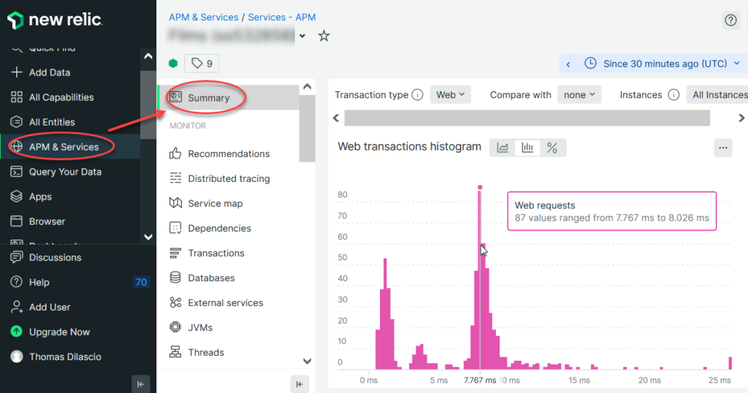Image resolution: width=748 pixels, height=393 pixels.
Task: Open Transactions
Action: coord(207,253)
